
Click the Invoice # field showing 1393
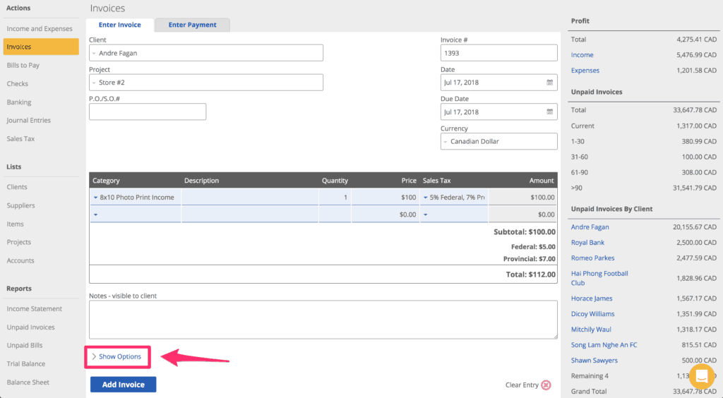point(499,53)
